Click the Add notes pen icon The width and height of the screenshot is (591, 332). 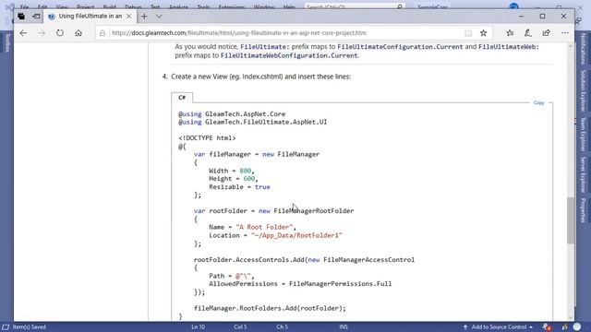[528, 33]
